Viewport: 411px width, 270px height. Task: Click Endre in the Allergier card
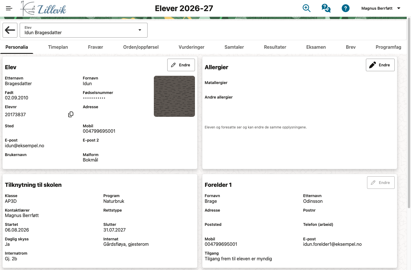(x=380, y=65)
